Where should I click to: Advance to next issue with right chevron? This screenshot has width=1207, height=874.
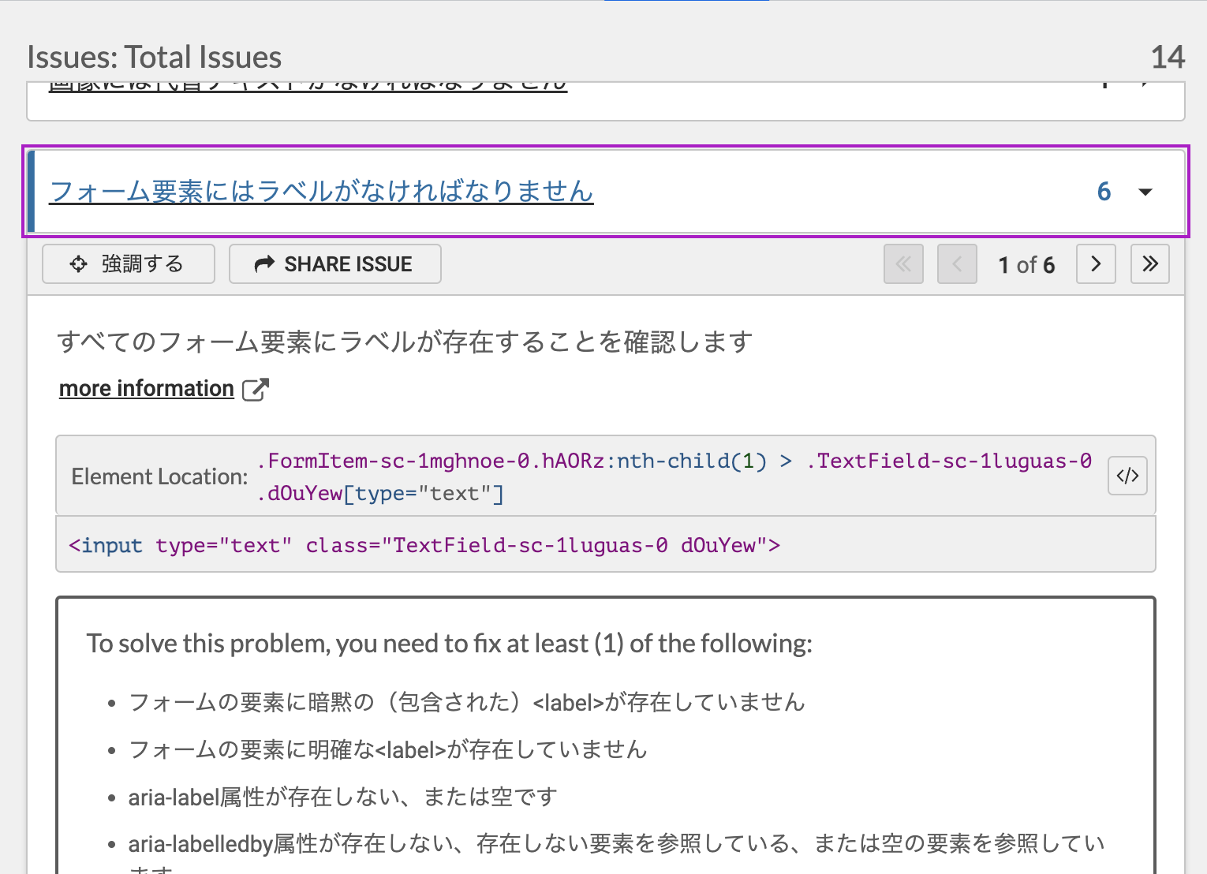(x=1096, y=263)
